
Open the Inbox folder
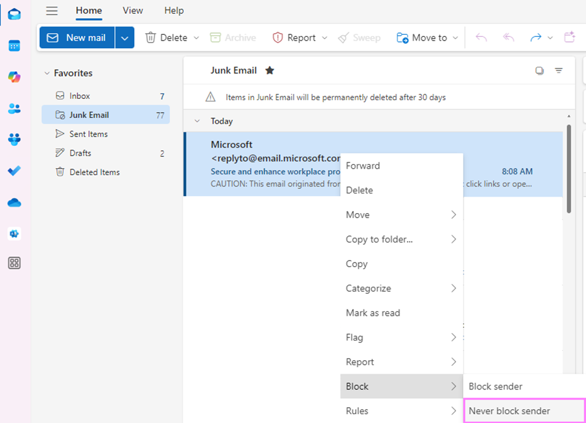tap(106, 96)
